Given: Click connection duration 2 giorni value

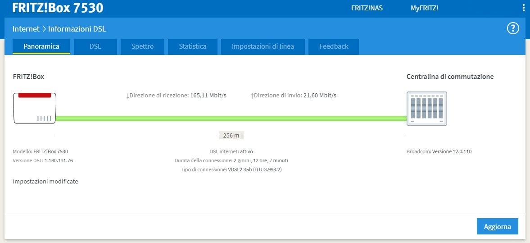Looking at the screenshot, I should pyautogui.click(x=261, y=160).
